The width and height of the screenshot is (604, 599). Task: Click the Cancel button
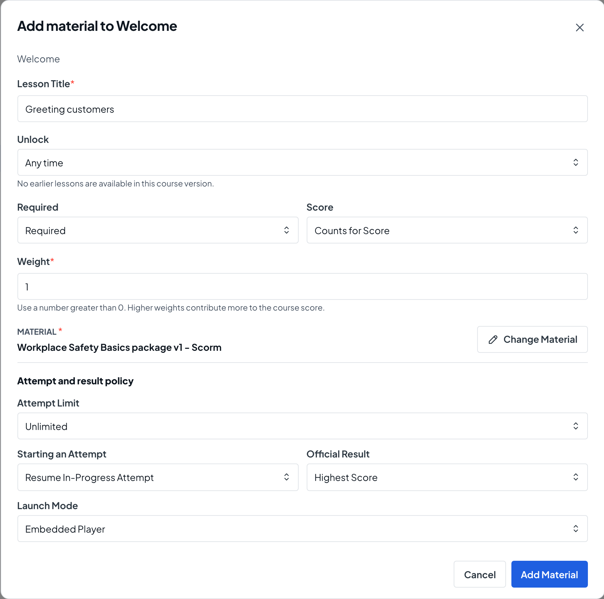(480, 574)
